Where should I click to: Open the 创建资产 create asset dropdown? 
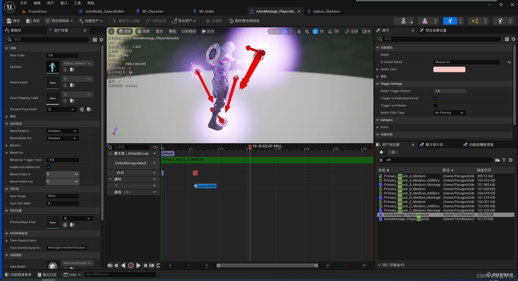click(x=91, y=21)
